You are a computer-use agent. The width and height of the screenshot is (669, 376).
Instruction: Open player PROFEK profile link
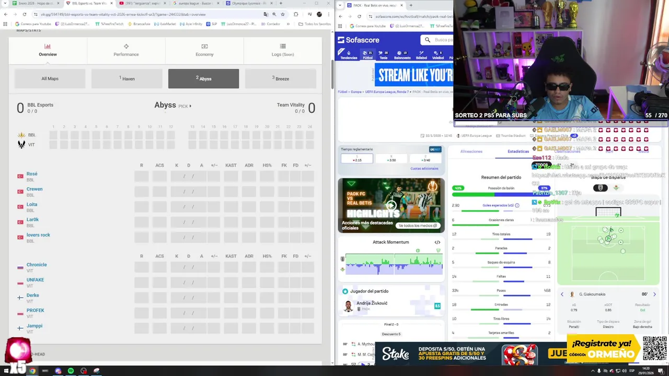click(36, 310)
